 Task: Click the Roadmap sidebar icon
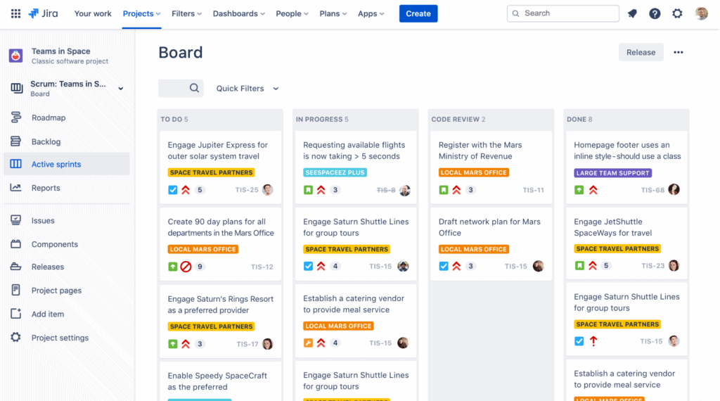(x=15, y=117)
